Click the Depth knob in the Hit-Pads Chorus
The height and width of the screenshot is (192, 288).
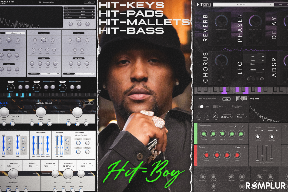(x=68, y=123)
